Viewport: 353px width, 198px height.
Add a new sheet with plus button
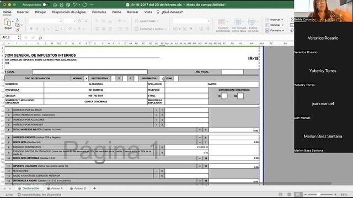coord(94,188)
